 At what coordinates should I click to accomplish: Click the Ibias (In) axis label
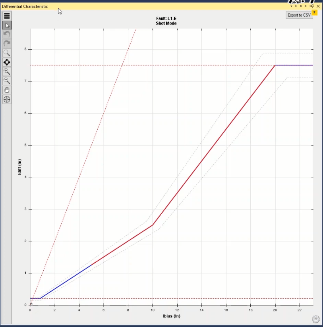click(172, 316)
